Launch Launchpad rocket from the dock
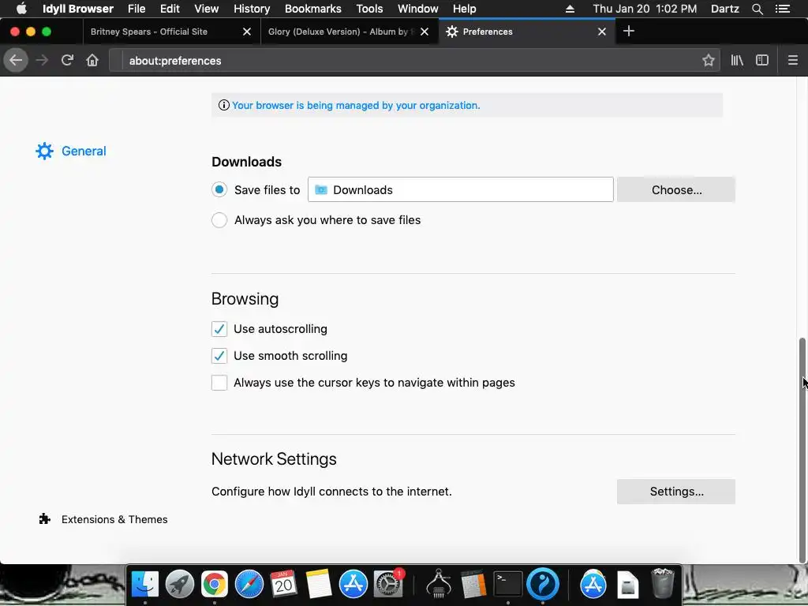The image size is (808, 606). coord(179,585)
